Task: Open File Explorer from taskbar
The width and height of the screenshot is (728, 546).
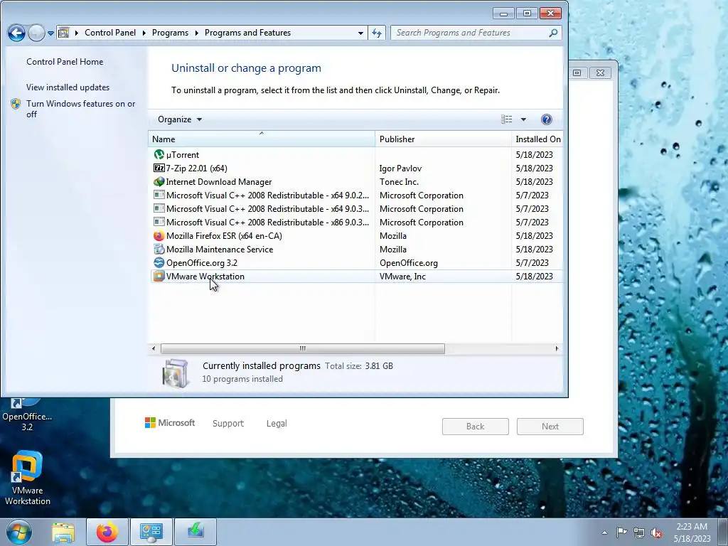Action: 63,532
